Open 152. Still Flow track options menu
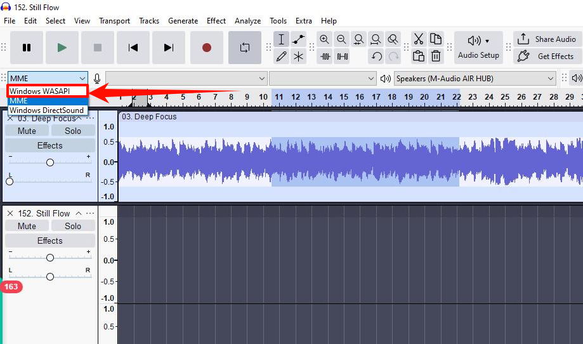This screenshot has height=344, width=583. pos(90,213)
